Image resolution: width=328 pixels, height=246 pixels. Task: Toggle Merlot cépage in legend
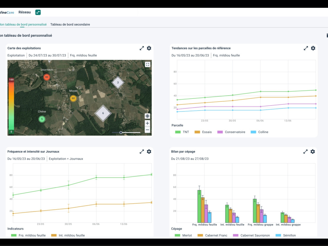pos(183,235)
